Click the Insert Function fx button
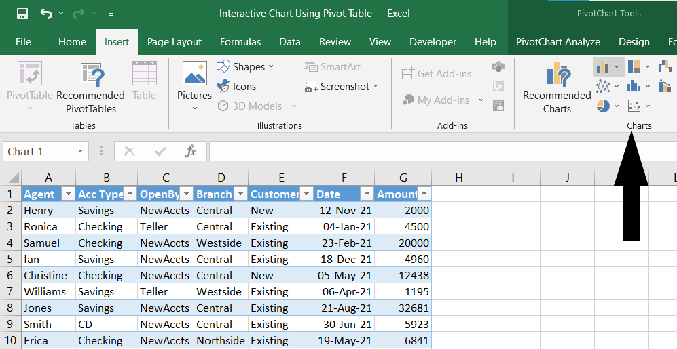The image size is (677, 349). tap(191, 151)
